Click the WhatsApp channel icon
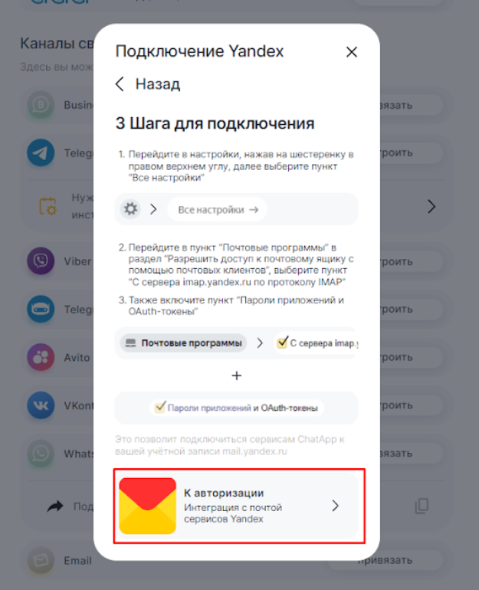Screen dimensions: 479x590 click(41, 454)
